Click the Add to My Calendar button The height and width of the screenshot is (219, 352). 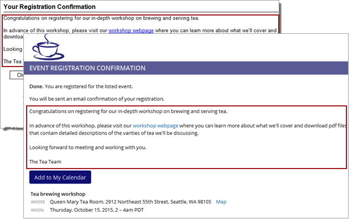click(60, 177)
